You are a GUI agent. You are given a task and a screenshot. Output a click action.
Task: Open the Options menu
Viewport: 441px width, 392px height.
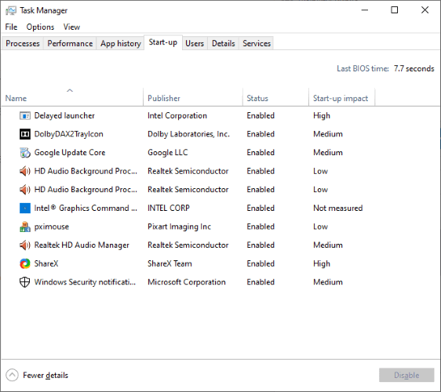pyautogui.click(x=40, y=27)
